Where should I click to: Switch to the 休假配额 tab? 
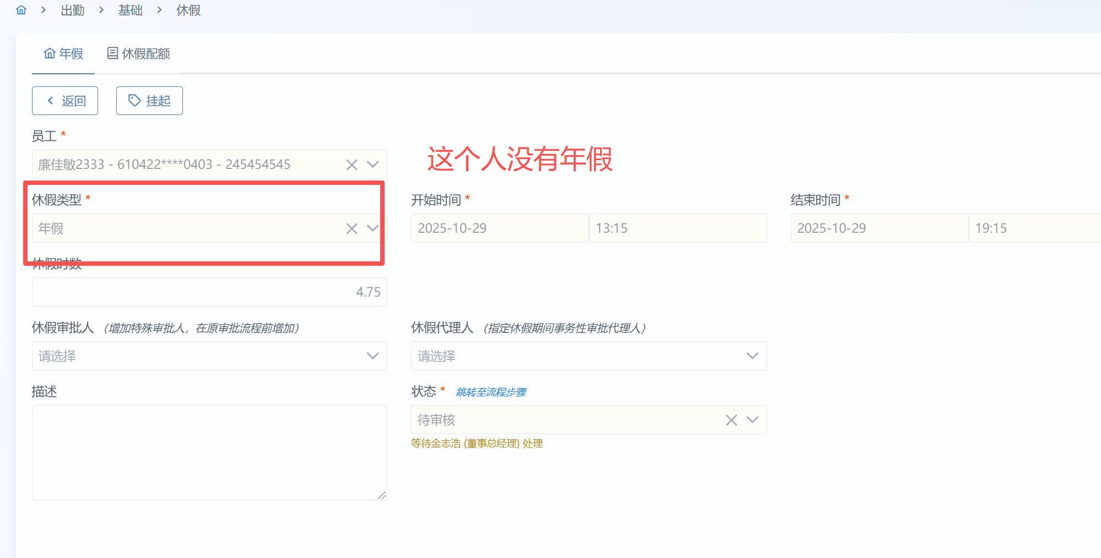(138, 53)
